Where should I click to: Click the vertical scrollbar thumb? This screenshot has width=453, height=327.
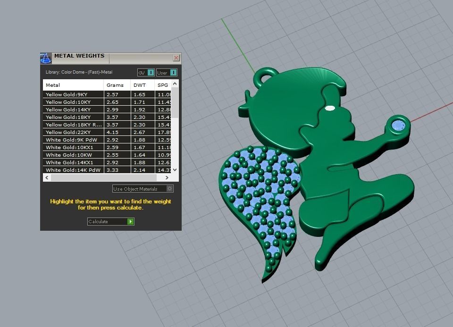point(175,102)
